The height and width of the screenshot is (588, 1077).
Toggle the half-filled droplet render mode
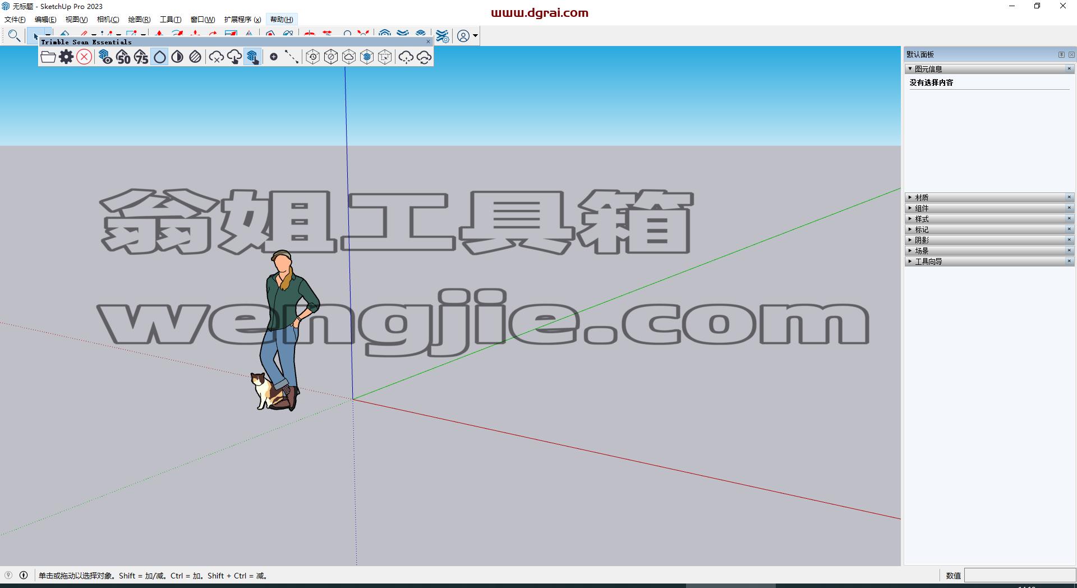[178, 57]
